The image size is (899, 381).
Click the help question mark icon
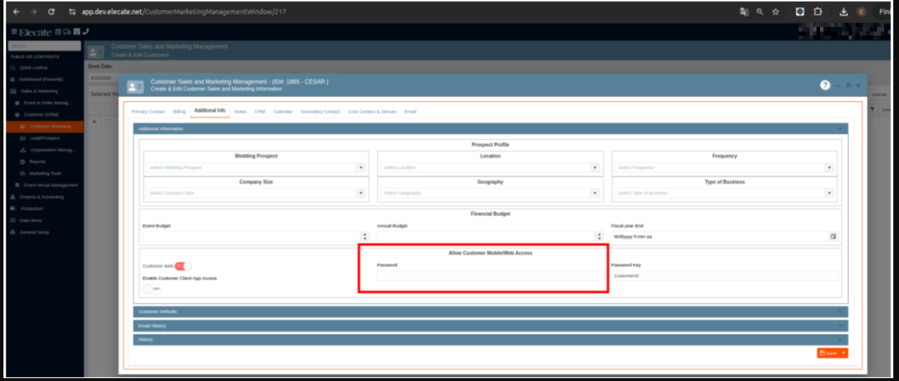825,85
